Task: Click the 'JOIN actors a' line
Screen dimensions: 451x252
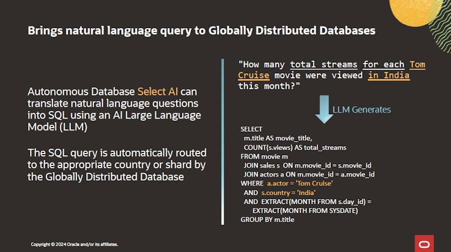Action: pos(309,174)
